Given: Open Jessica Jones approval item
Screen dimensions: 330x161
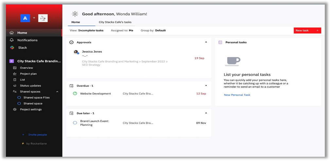Looking at the screenshot, I should (x=92, y=52).
